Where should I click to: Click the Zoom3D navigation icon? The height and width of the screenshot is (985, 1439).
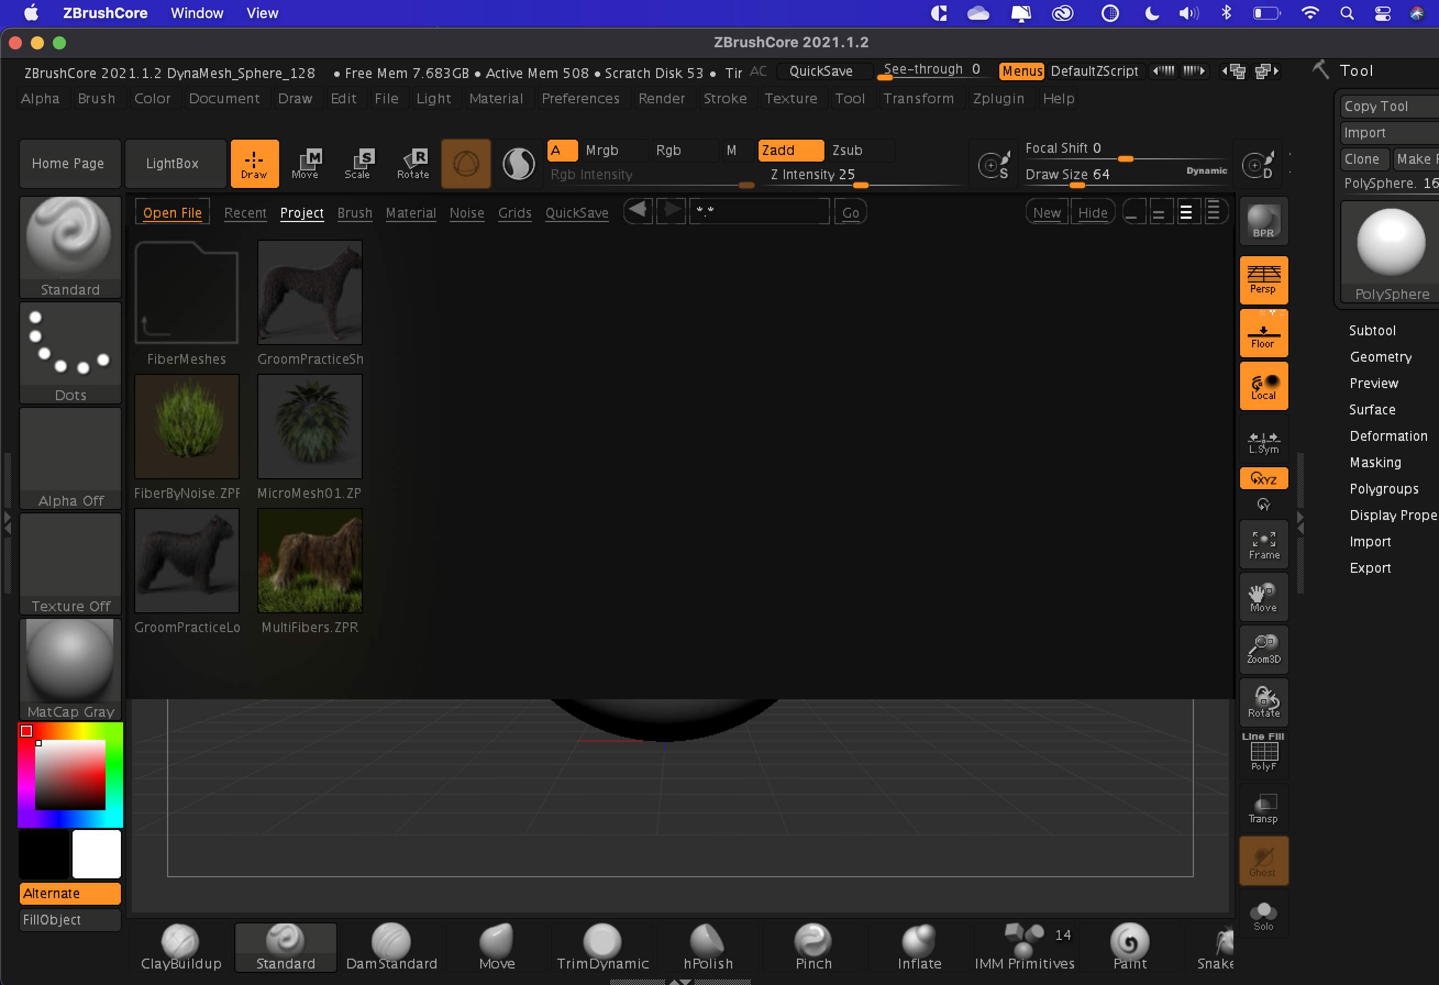(1263, 649)
